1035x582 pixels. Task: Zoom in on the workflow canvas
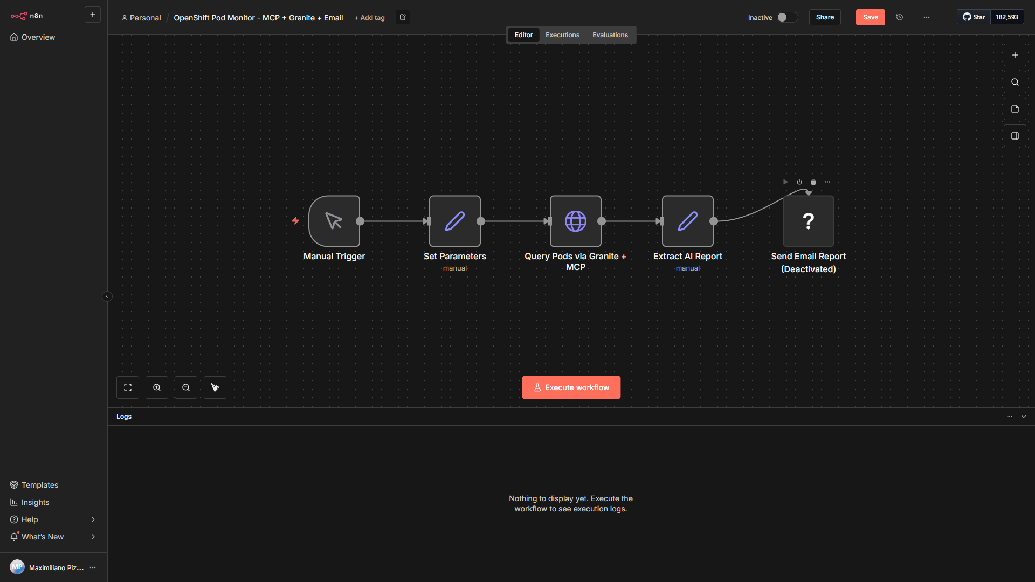[157, 387]
